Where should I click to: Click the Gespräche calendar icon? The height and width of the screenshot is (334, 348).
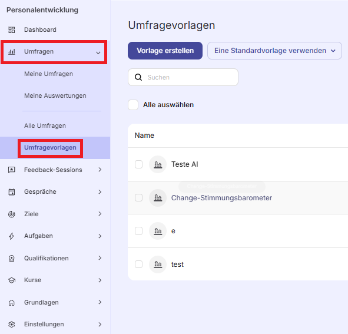click(x=12, y=192)
